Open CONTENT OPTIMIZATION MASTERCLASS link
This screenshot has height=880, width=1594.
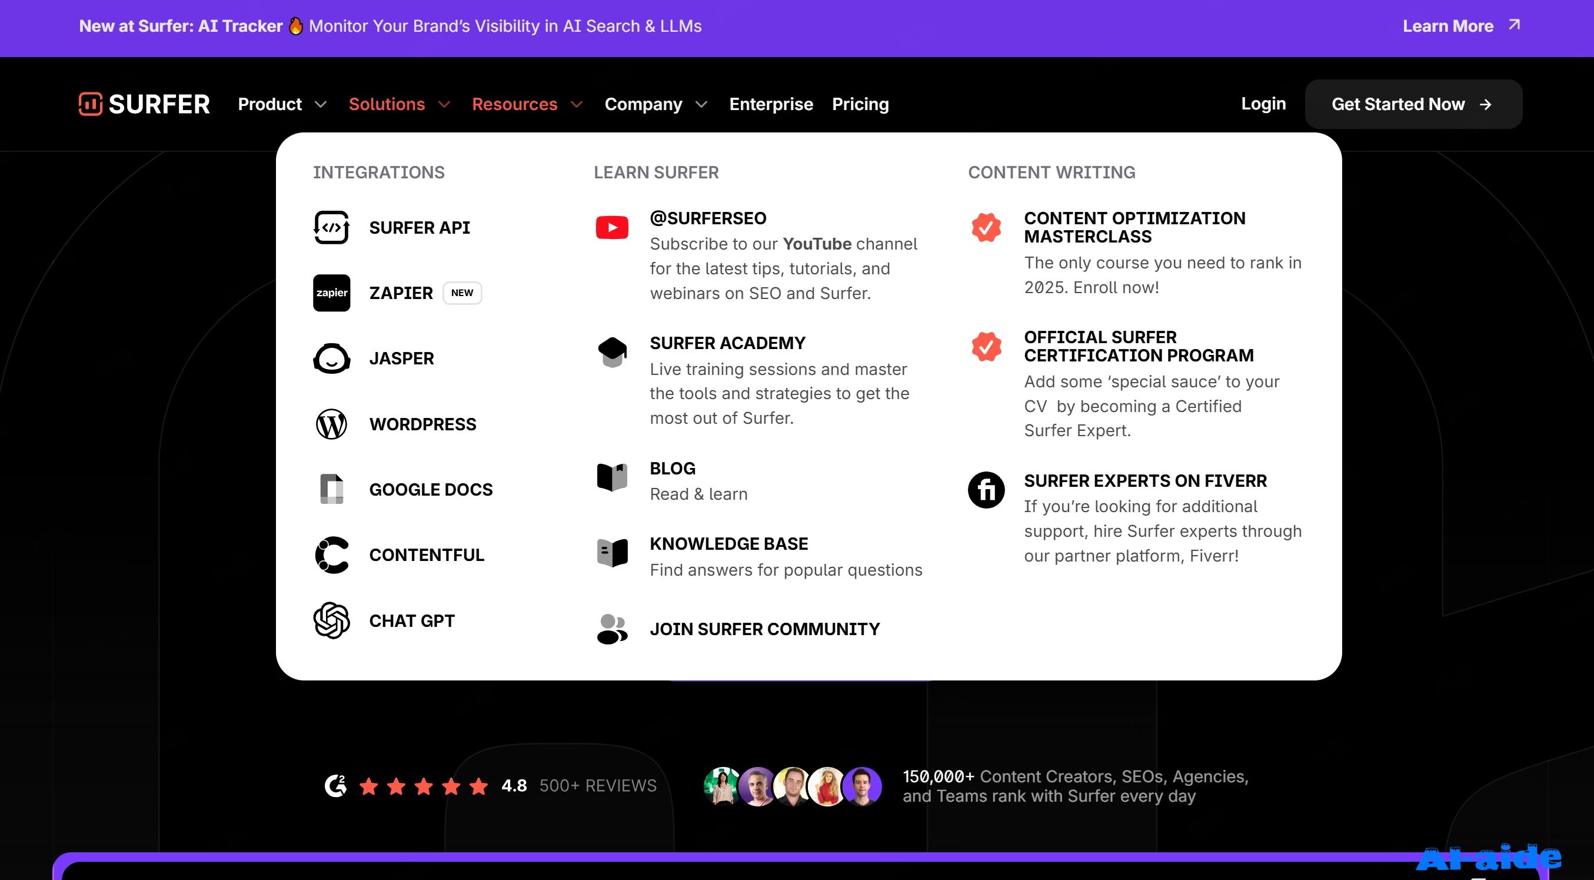(x=1134, y=227)
